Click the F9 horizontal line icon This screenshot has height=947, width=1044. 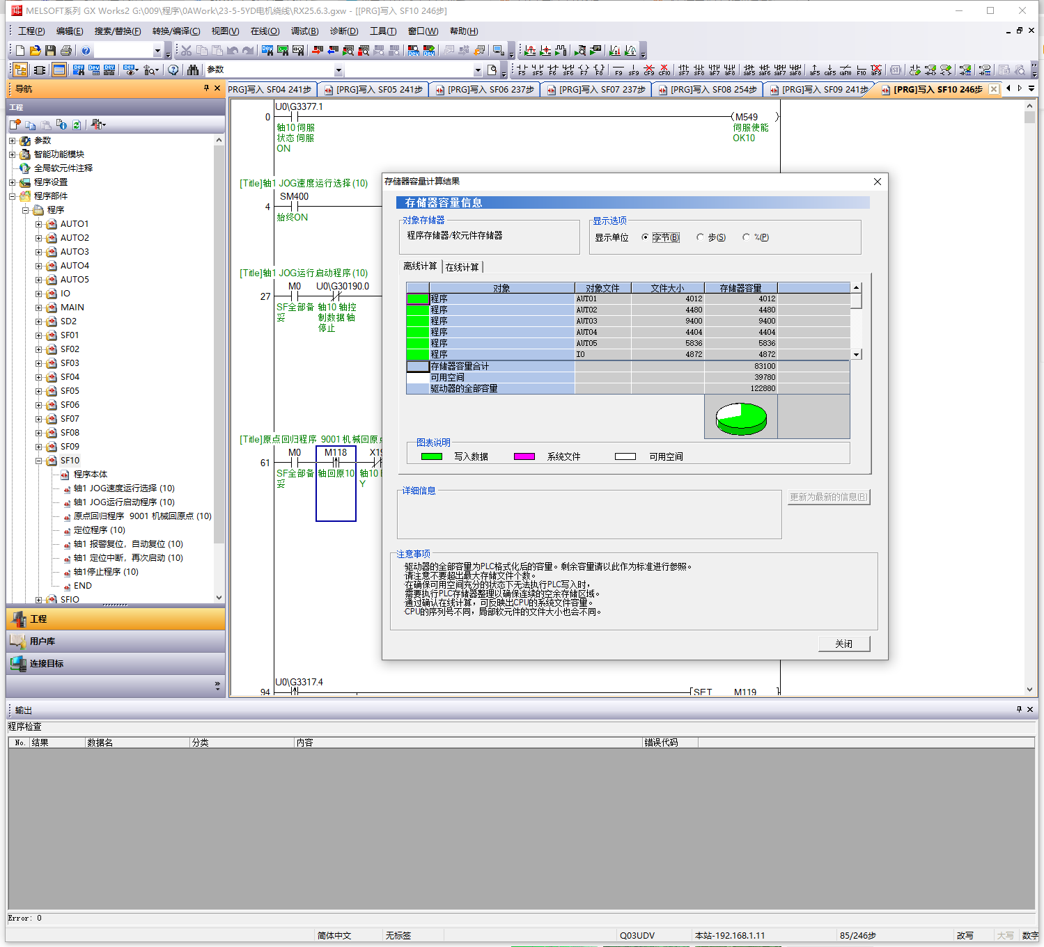click(x=618, y=70)
